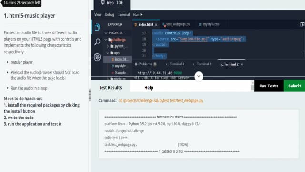
Task: Click the "rootdir: /projects/challenge" line
Action: [x=124, y=131]
